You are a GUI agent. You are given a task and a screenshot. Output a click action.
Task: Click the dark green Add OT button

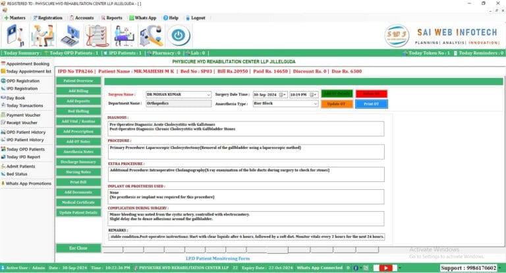pos(337,94)
